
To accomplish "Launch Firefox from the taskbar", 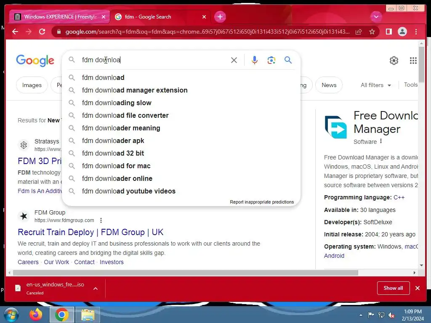I will (36, 315).
